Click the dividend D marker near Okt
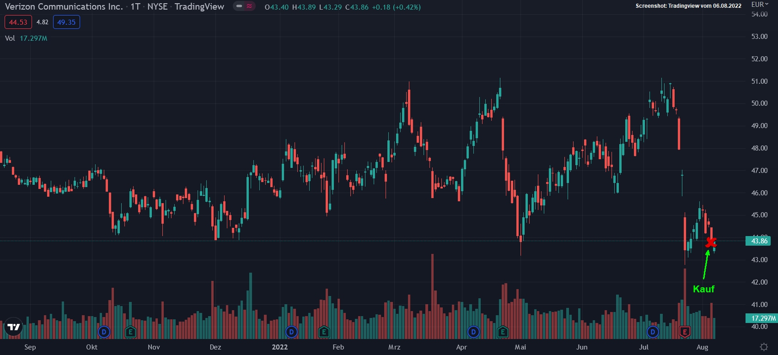This screenshot has height=355, width=778. (104, 332)
